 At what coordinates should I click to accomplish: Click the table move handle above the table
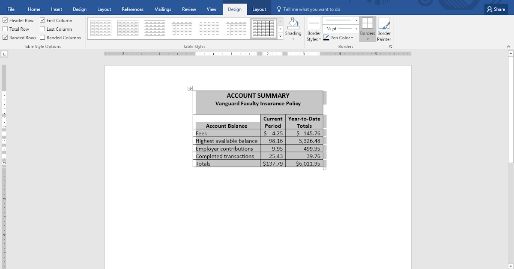click(x=190, y=88)
